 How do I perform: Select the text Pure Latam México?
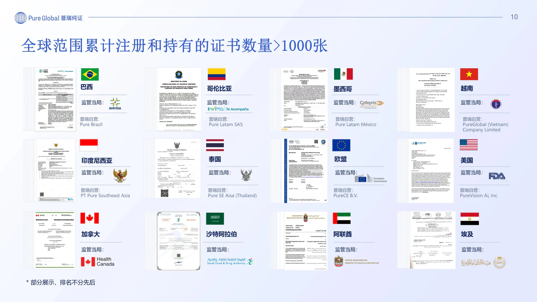(x=356, y=125)
